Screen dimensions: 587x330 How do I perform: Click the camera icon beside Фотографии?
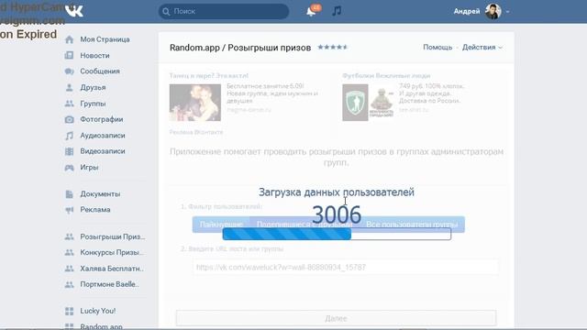(x=70, y=120)
